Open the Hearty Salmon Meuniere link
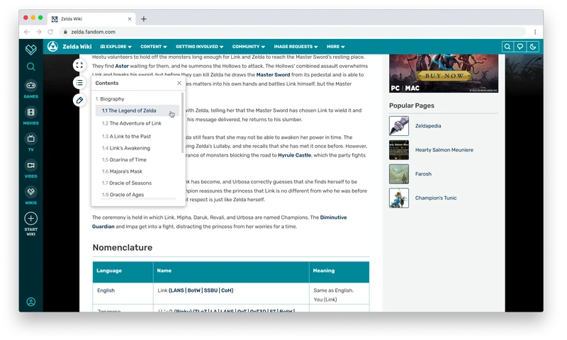567x340 pixels. [x=444, y=150]
